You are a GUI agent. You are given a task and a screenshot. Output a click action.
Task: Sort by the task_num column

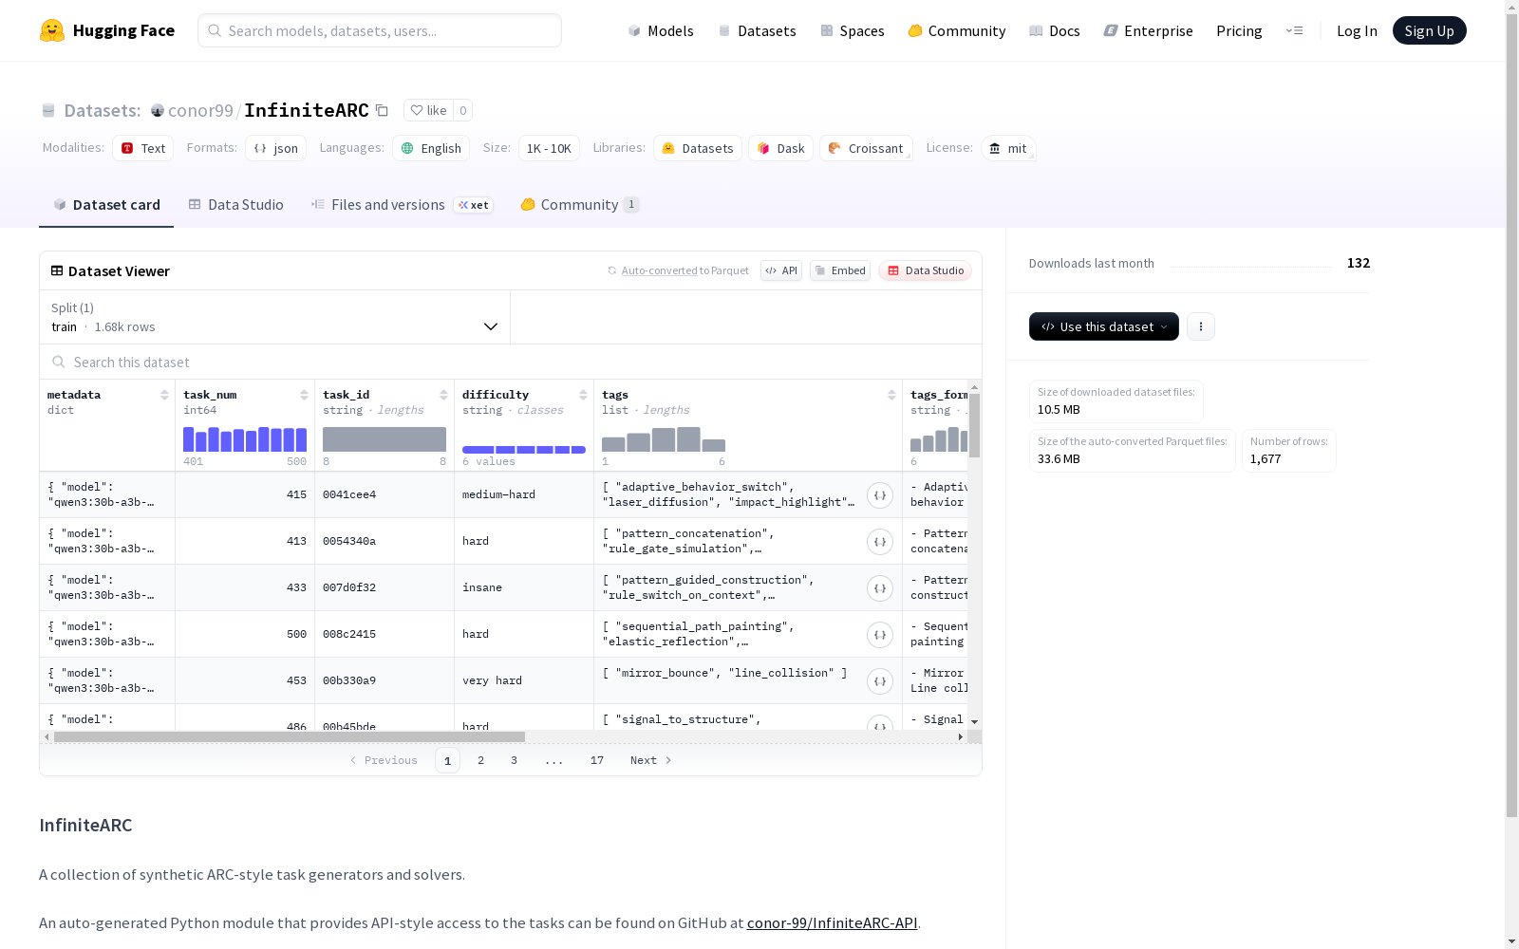[304, 395]
